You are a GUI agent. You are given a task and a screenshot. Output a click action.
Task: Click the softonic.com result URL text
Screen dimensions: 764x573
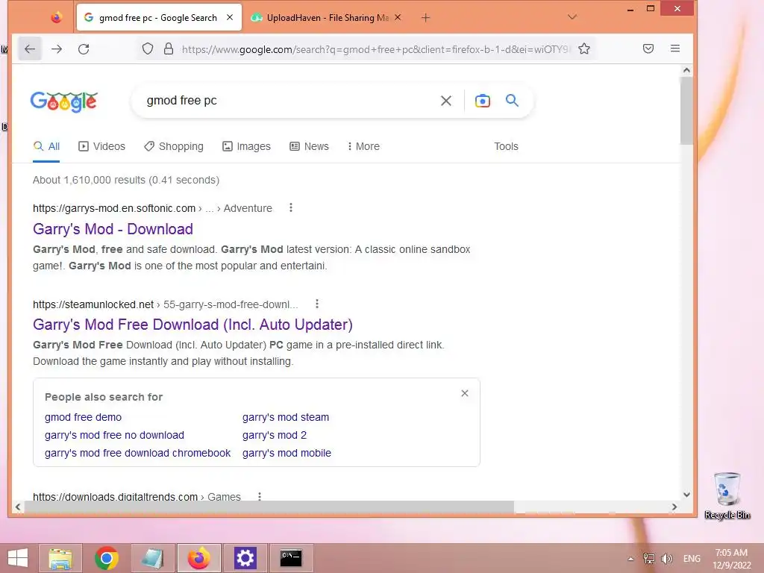[x=114, y=208]
